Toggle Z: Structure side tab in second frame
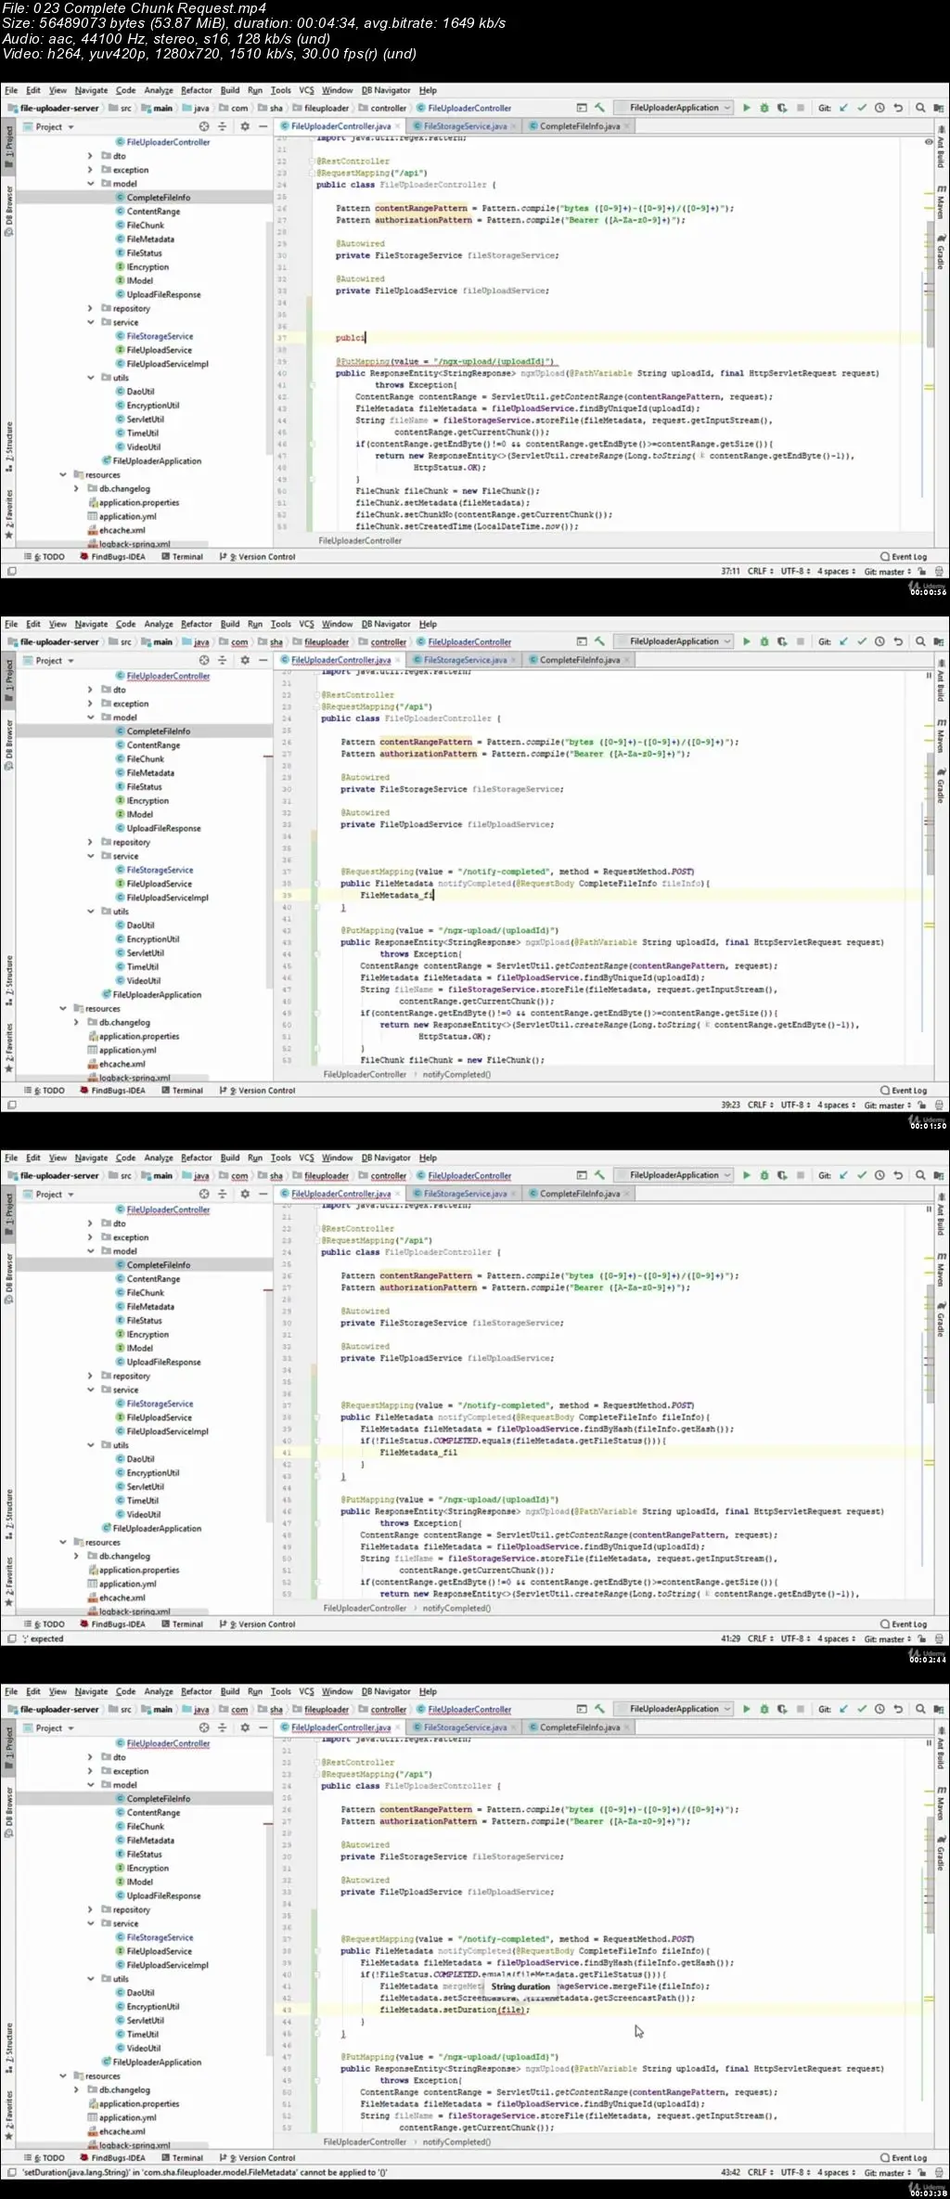The width and height of the screenshot is (950, 2199). point(9,981)
